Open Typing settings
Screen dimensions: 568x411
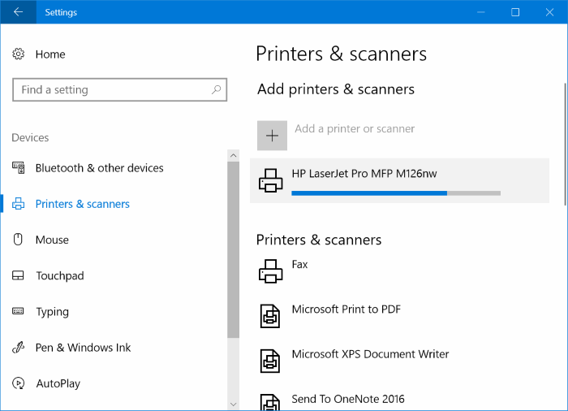click(53, 312)
